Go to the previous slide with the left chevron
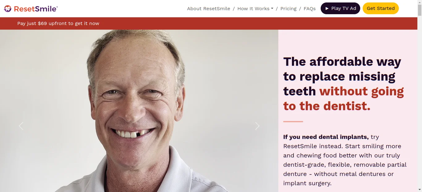 point(21,126)
